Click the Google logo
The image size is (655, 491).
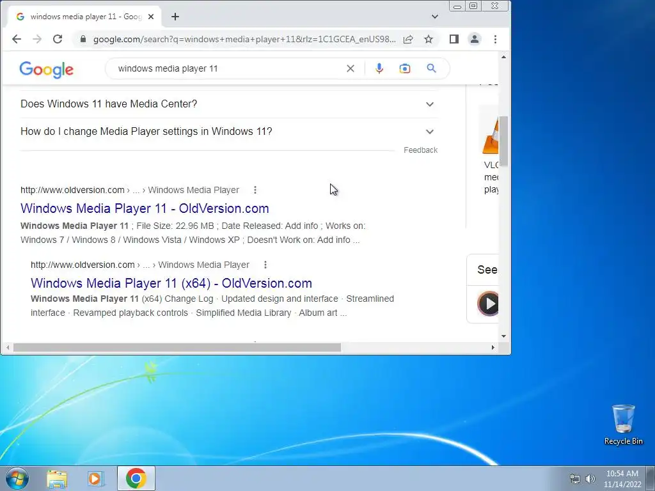point(46,70)
